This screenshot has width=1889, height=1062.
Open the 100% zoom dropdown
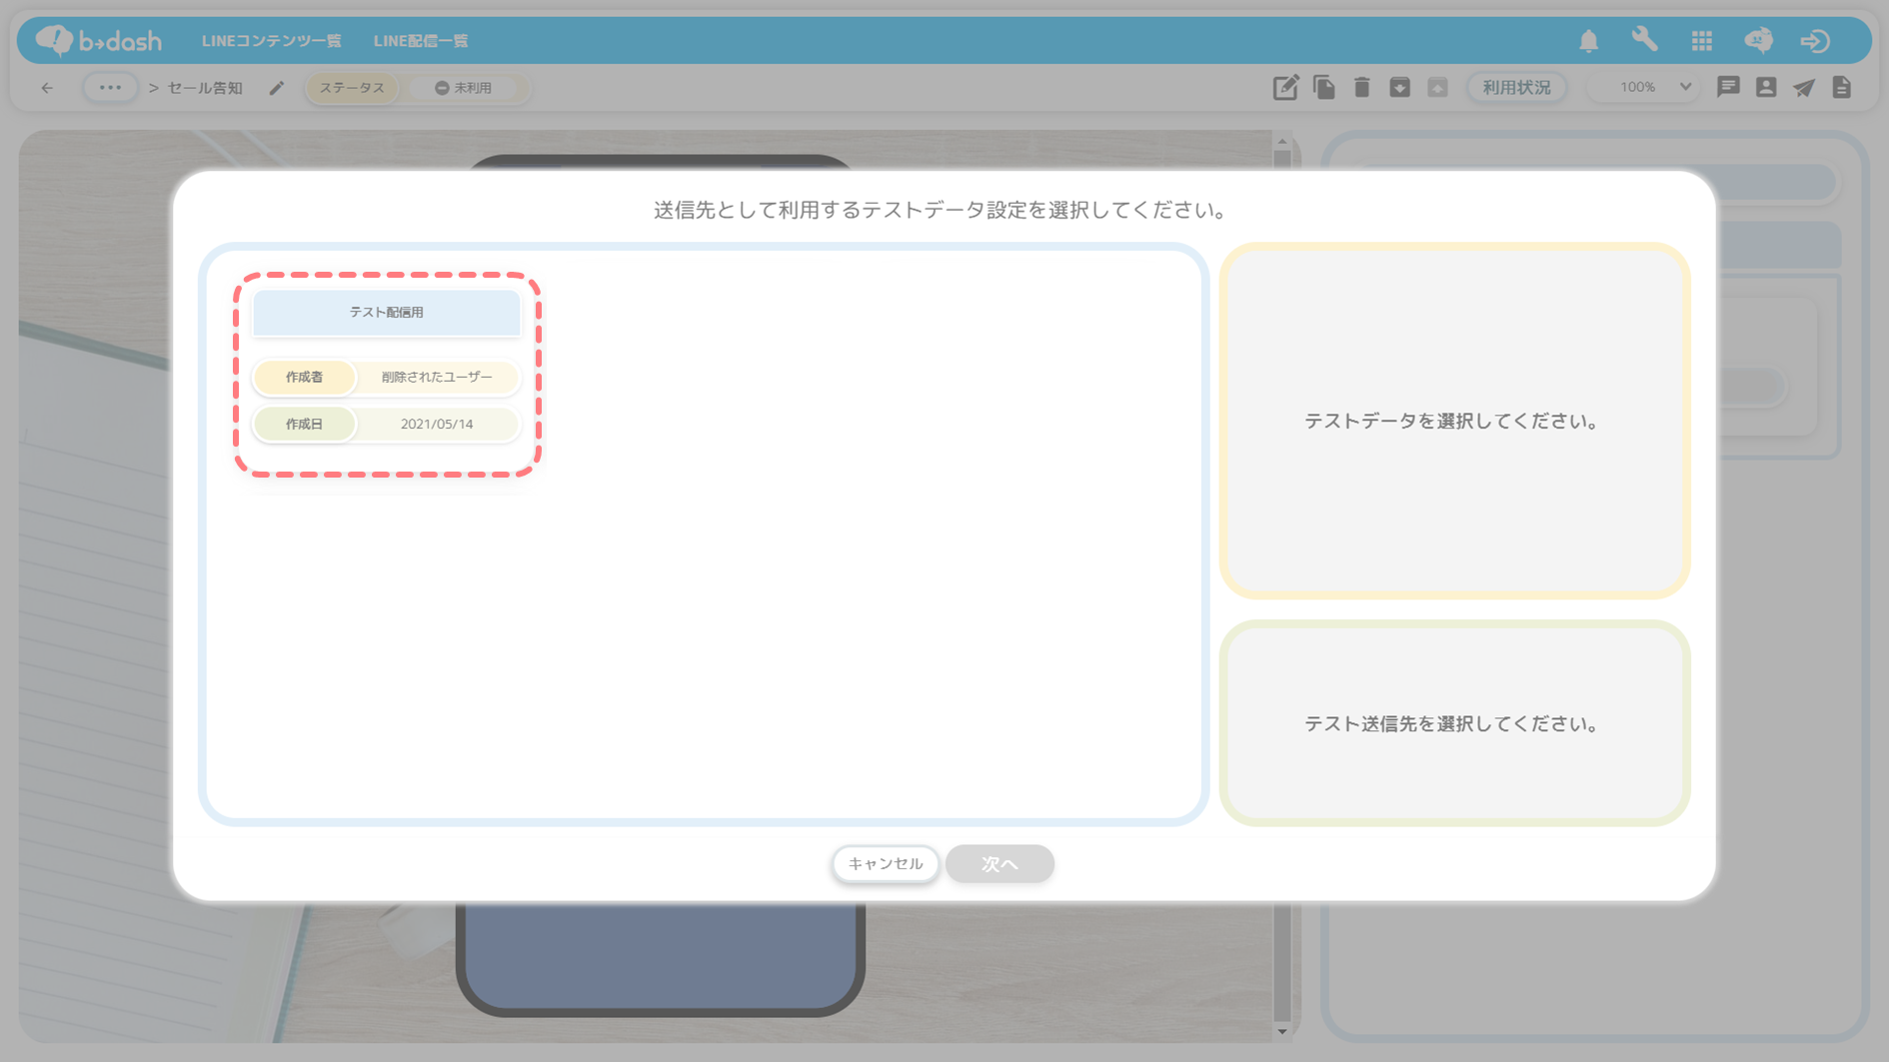[1645, 88]
